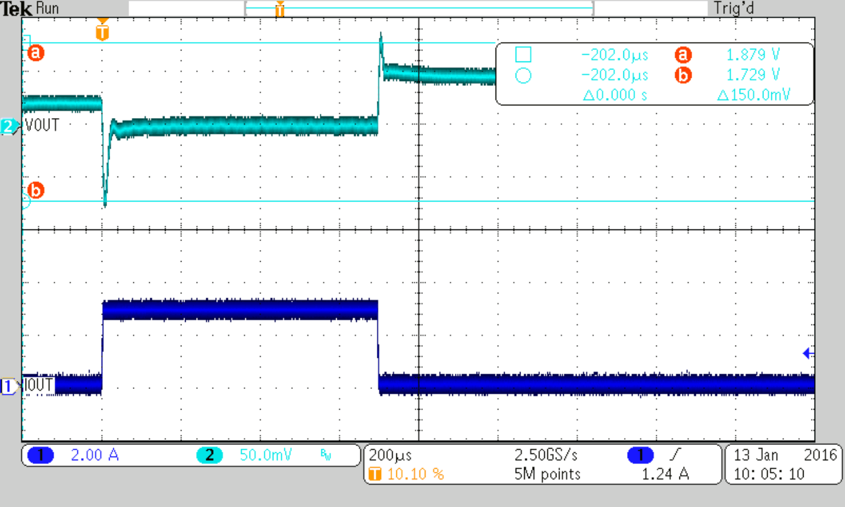Screen dimensions: 845x507
Task: Click the square cursor symbol in readout
Action: (x=523, y=55)
